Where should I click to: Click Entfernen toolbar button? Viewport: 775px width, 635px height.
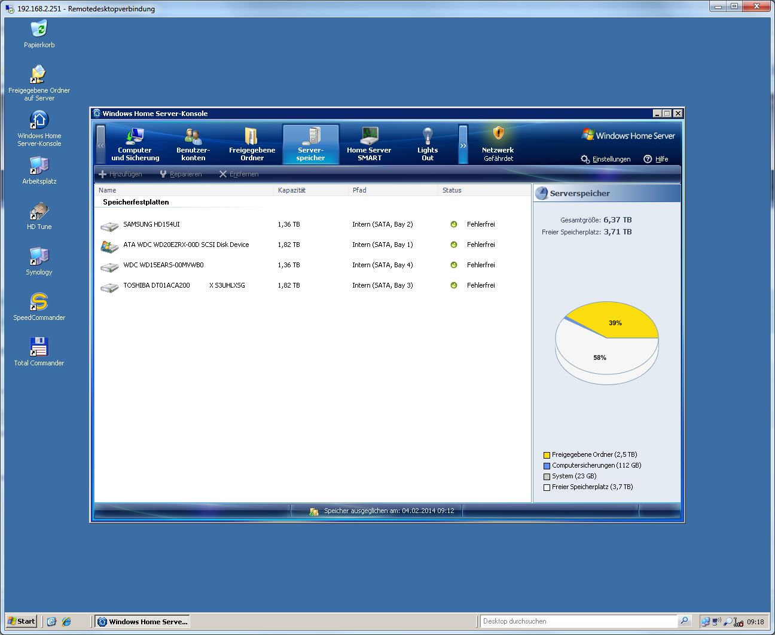[239, 174]
